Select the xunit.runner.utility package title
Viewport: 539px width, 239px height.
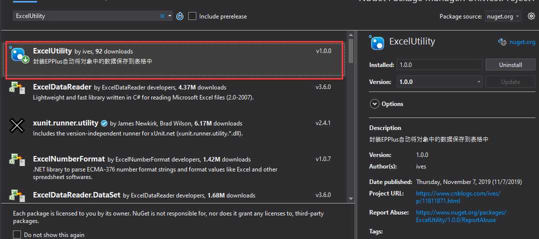pyautogui.click(x=65, y=123)
